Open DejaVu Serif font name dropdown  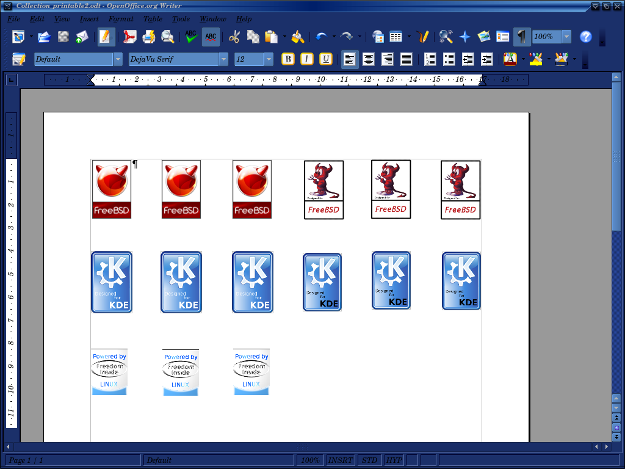pyautogui.click(x=223, y=59)
